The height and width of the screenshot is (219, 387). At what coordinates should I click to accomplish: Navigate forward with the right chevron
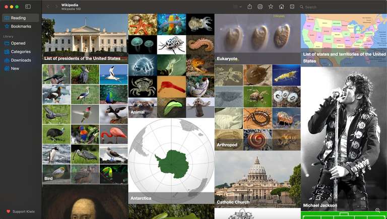click(x=55, y=7)
